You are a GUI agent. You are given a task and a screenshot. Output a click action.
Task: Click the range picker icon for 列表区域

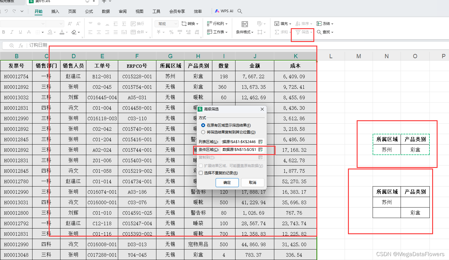[x=260, y=142]
